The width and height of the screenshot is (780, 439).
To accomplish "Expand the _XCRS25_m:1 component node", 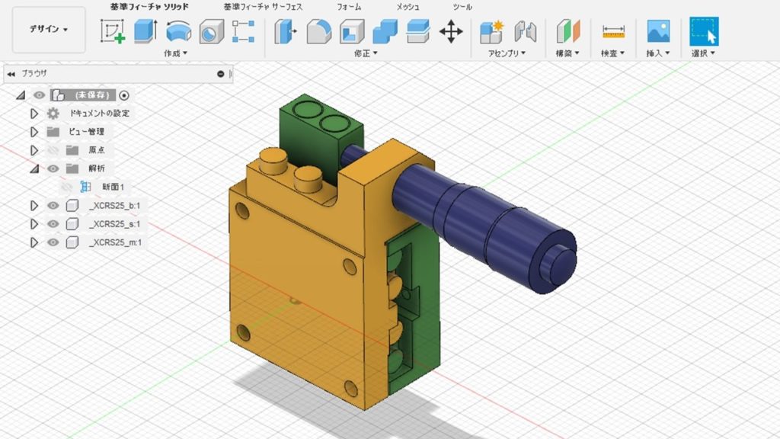I will click(34, 242).
